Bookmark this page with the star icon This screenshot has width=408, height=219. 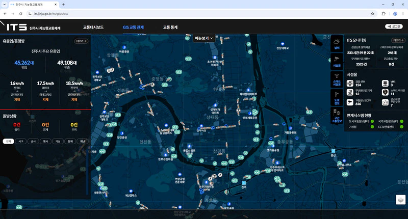click(372, 14)
